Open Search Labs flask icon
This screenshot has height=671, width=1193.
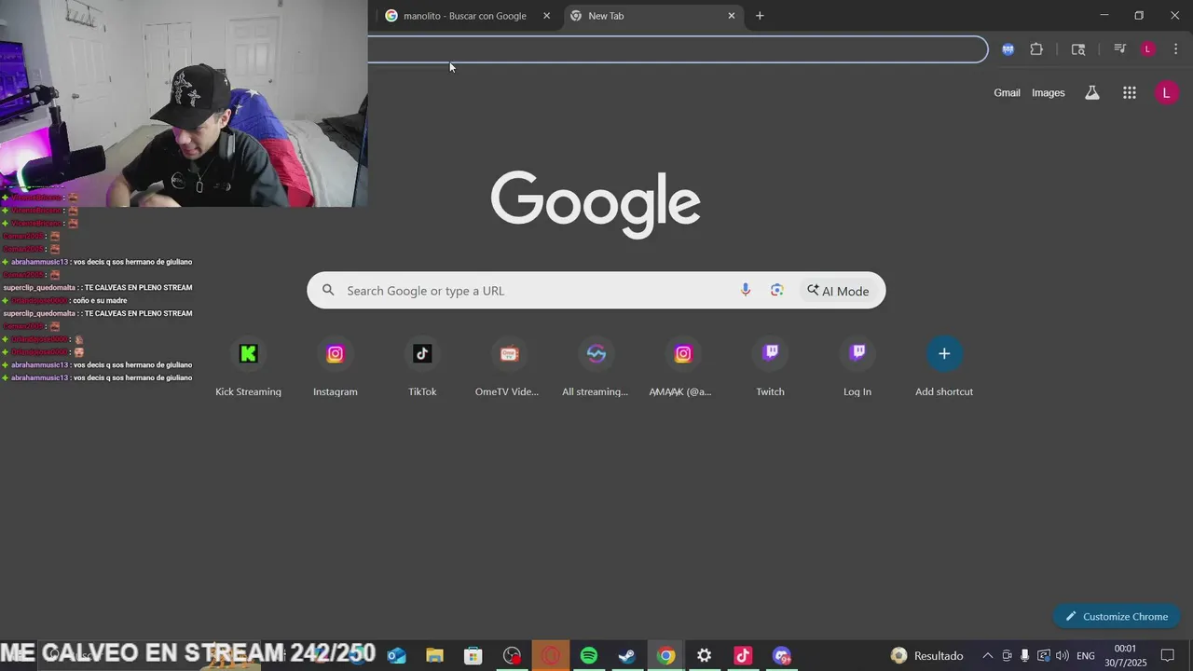[x=1092, y=93]
